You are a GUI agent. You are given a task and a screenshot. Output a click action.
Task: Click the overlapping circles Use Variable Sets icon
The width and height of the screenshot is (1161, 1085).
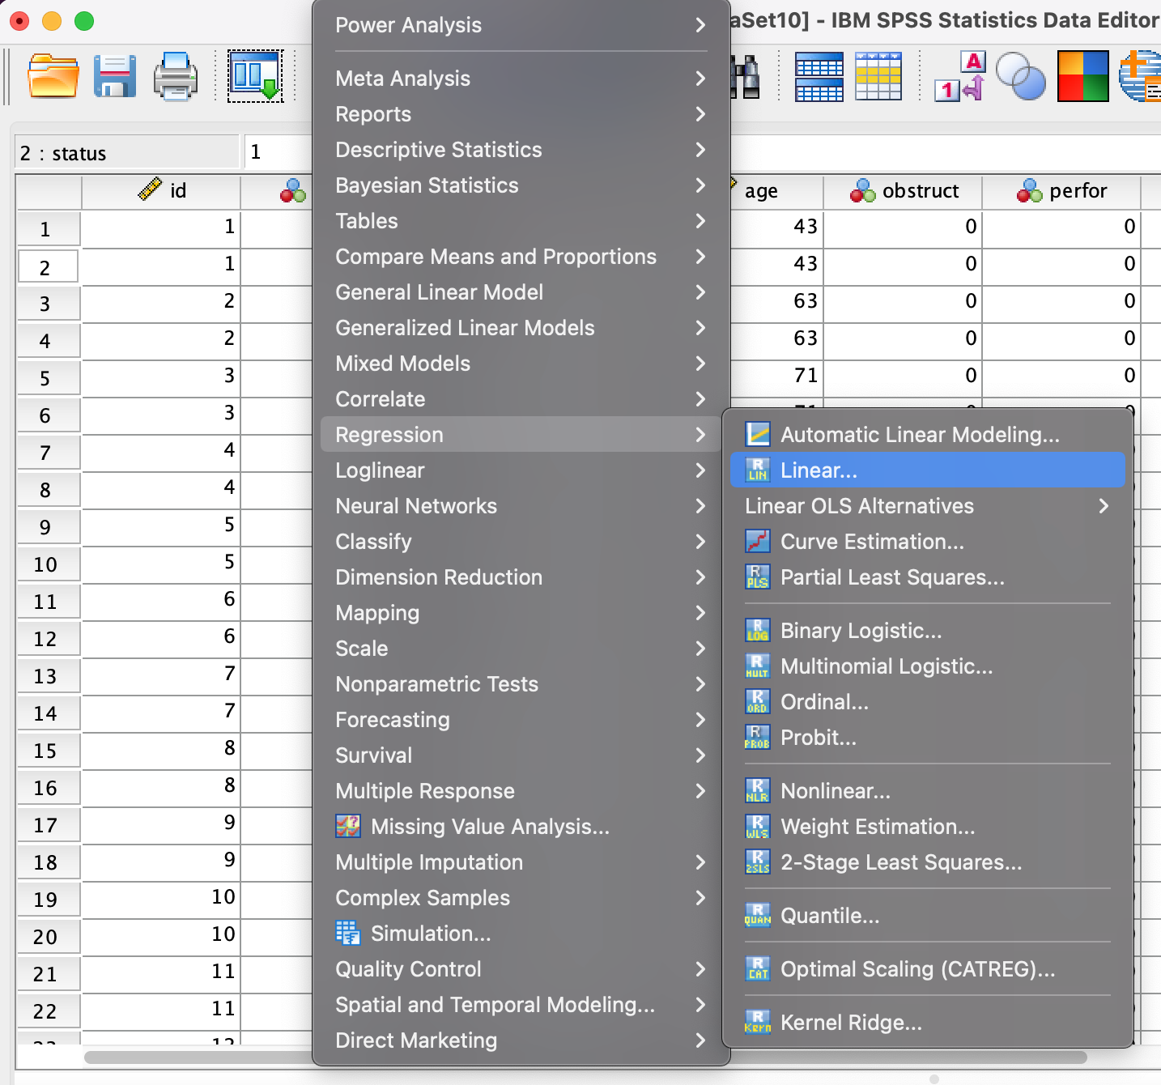click(x=1020, y=77)
